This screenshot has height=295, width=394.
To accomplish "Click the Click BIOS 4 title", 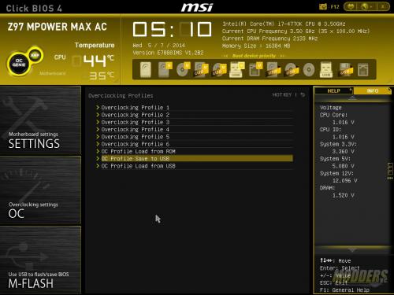I will (x=34, y=9).
